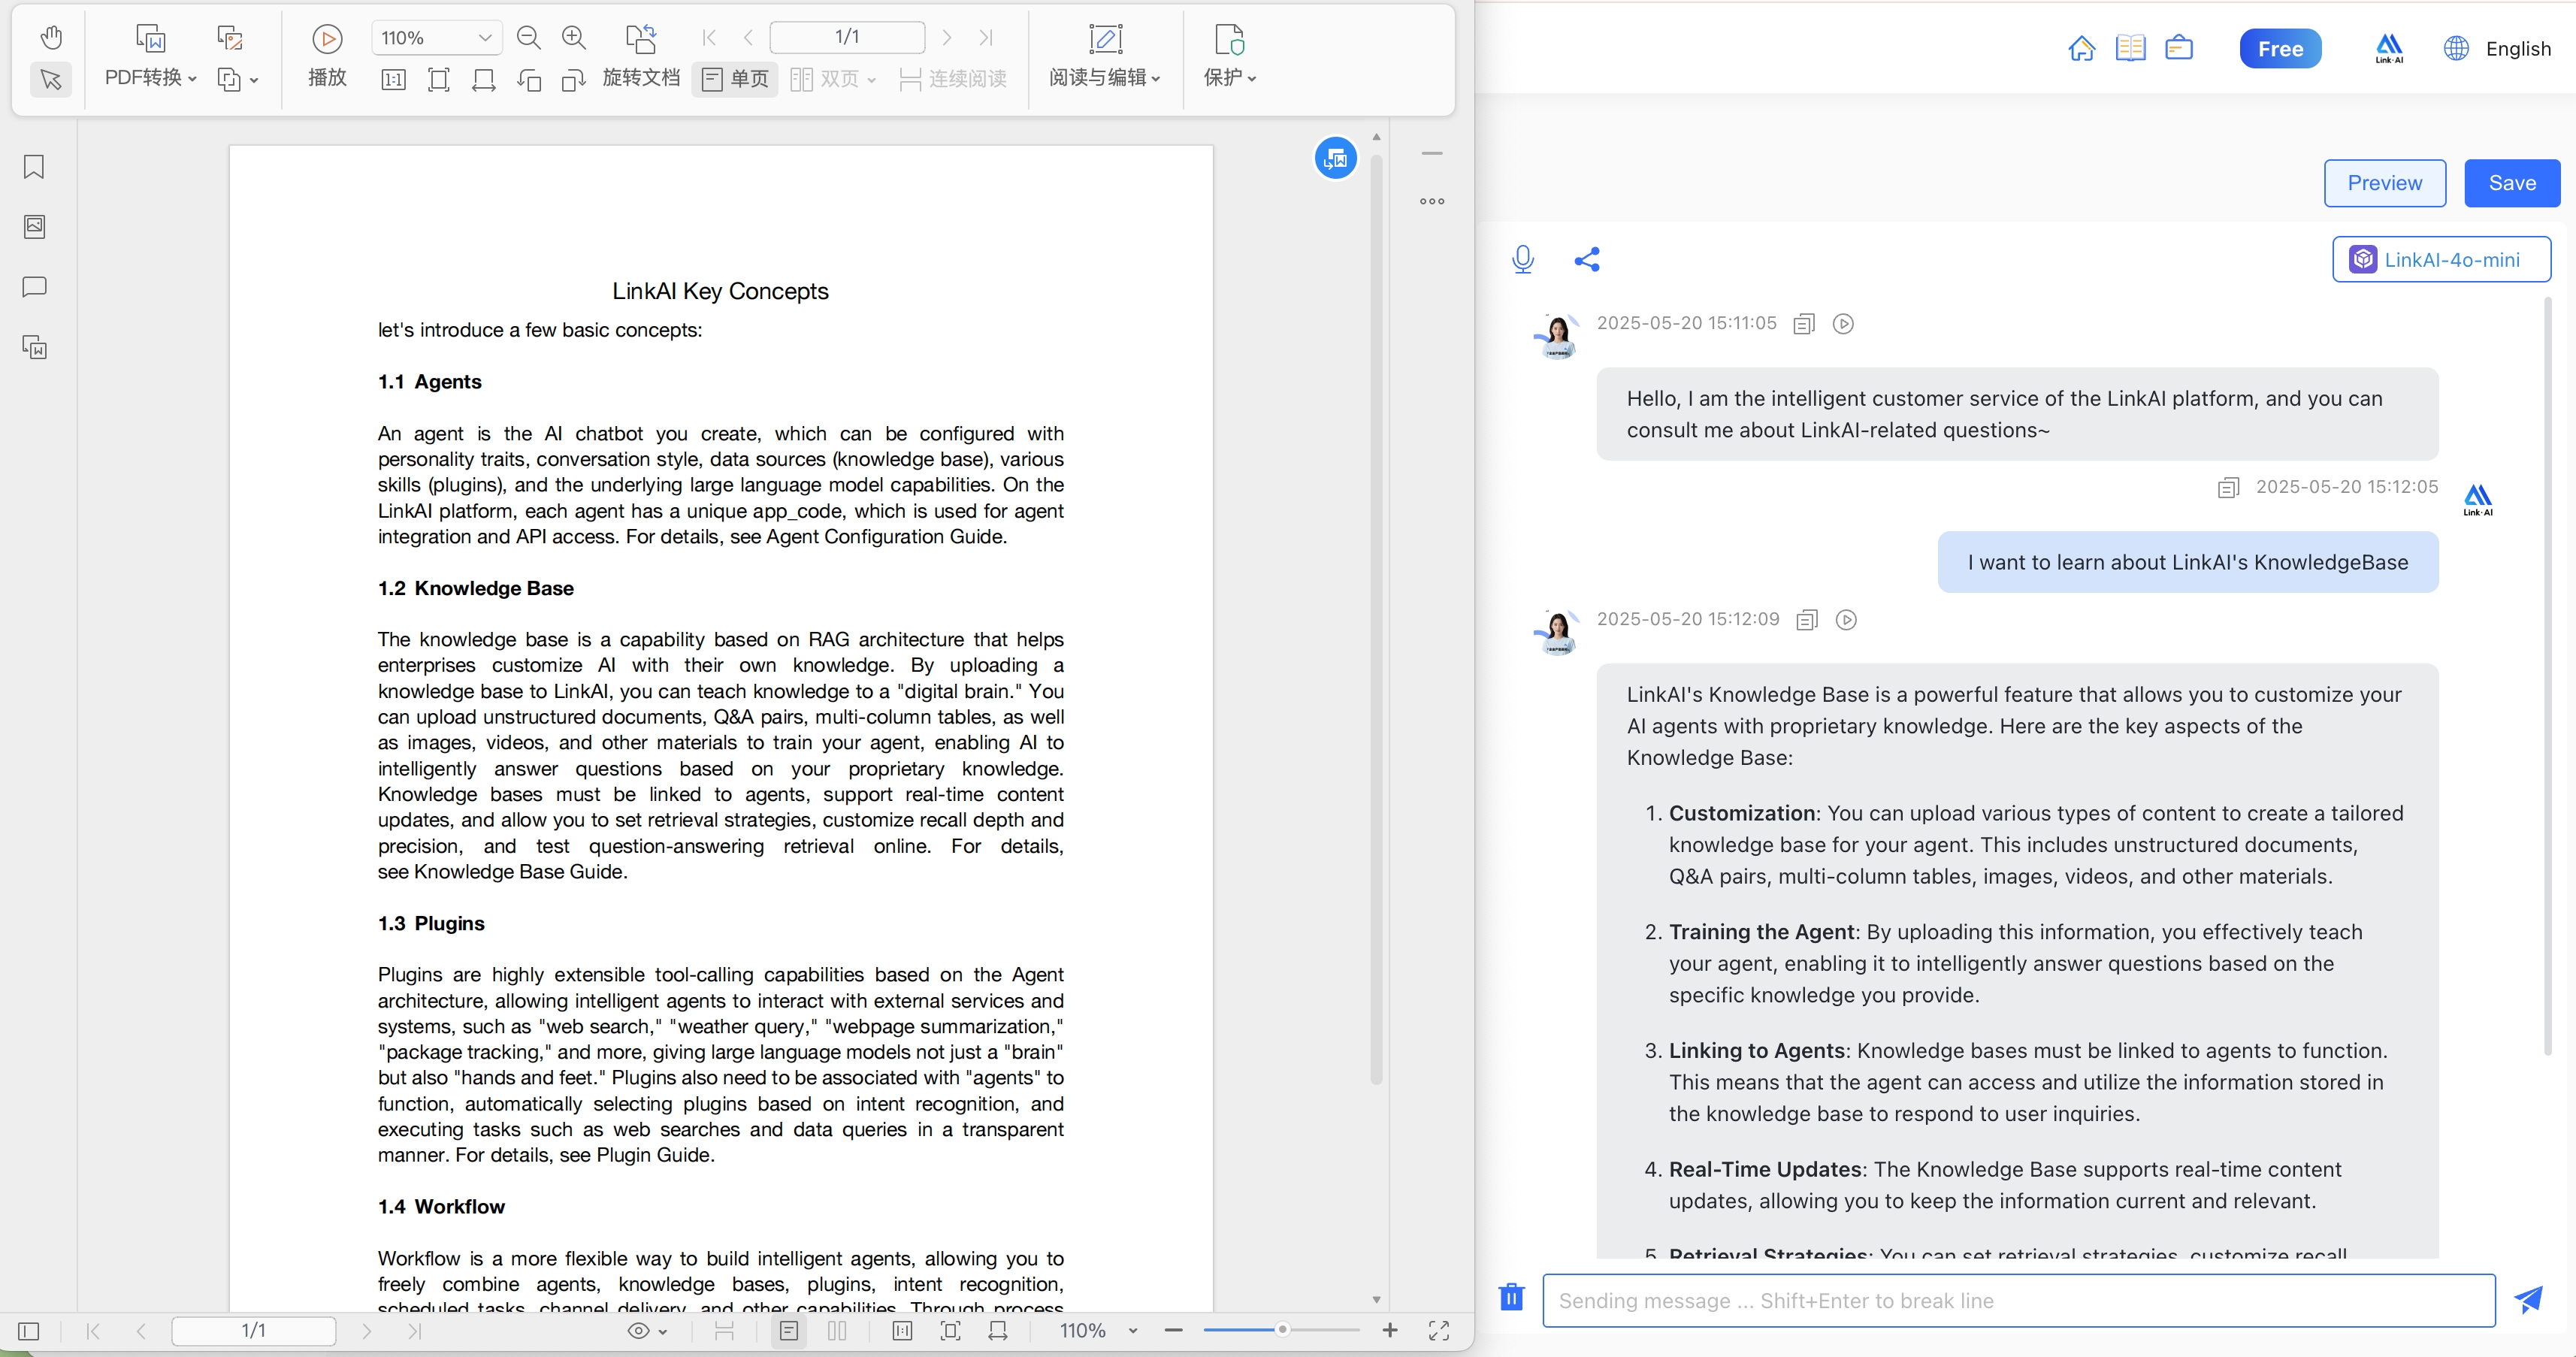Open the PDF转换 conversion menu
This screenshot has height=1357, width=2576.
point(150,78)
